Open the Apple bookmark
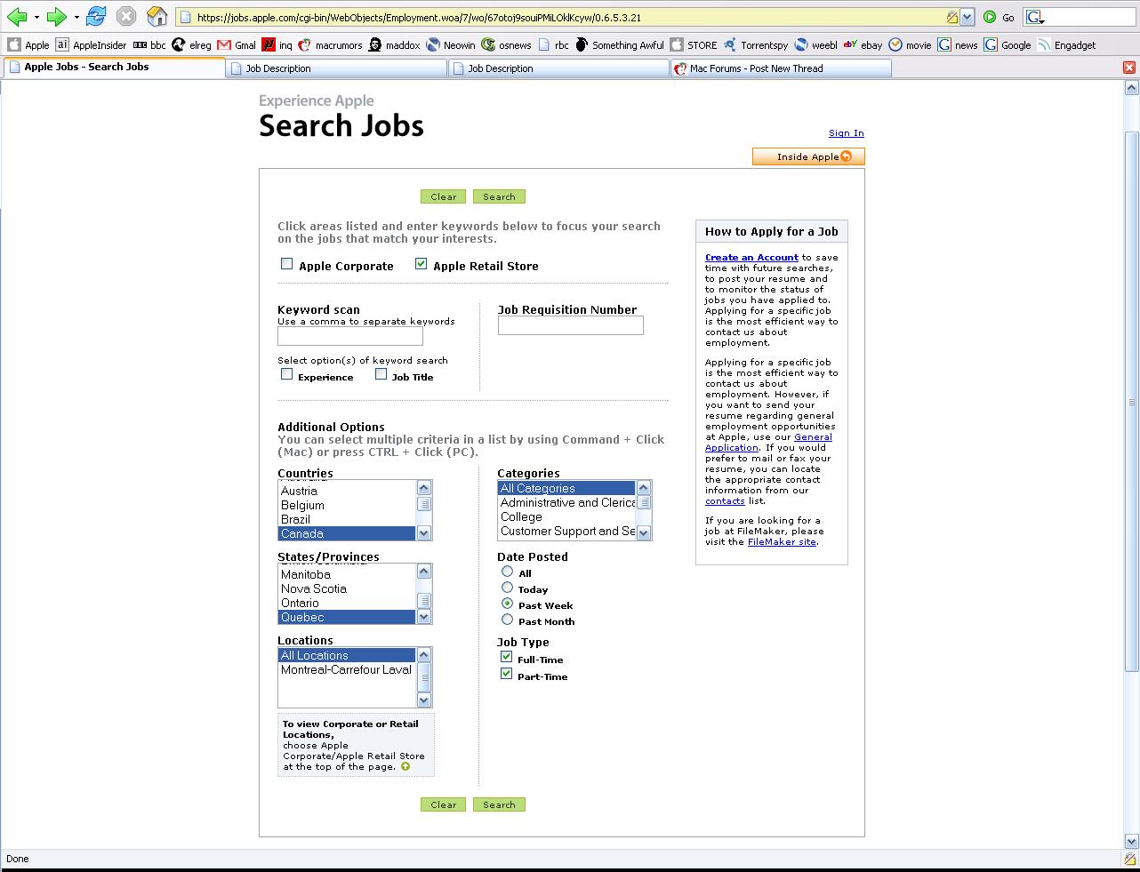The image size is (1140, 872). (28, 44)
